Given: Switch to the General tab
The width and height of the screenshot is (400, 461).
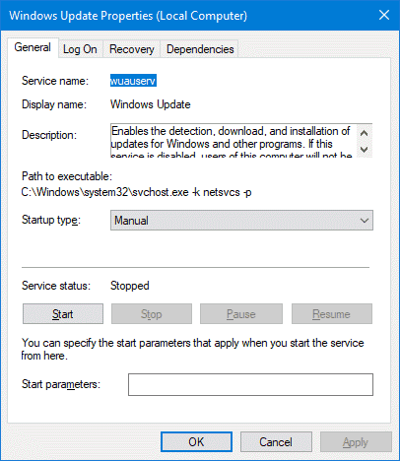Looking at the screenshot, I should [33, 47].
